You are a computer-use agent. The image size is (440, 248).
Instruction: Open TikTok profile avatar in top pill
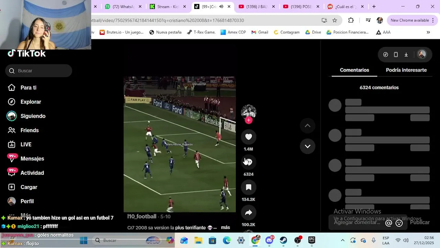tap(422, 54)
